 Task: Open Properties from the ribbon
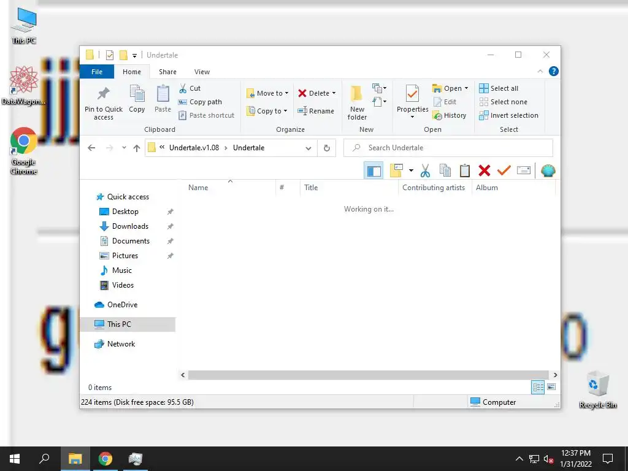coord(412,102)
